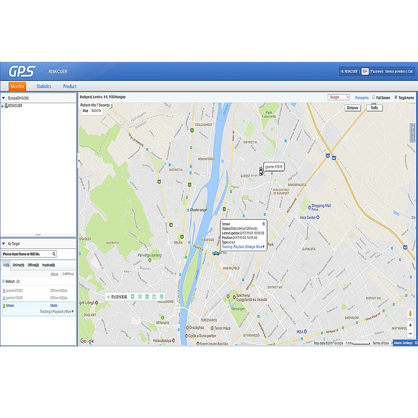418x418 pixels.
Task: Expand the RISKCUER tree node
Action: pos(2,106)
